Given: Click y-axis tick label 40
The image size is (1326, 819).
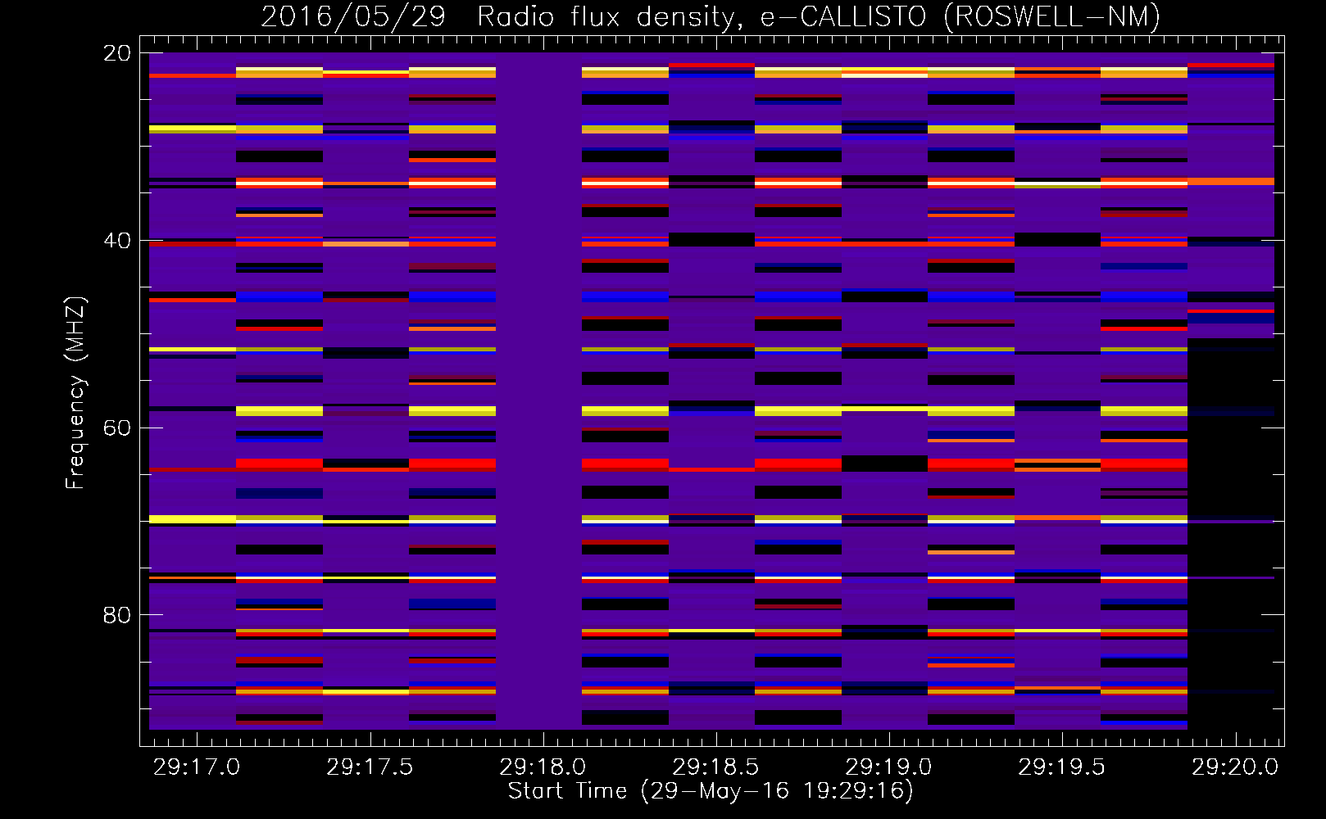Looking at the screenshot, I should click(x=117, y=241).
